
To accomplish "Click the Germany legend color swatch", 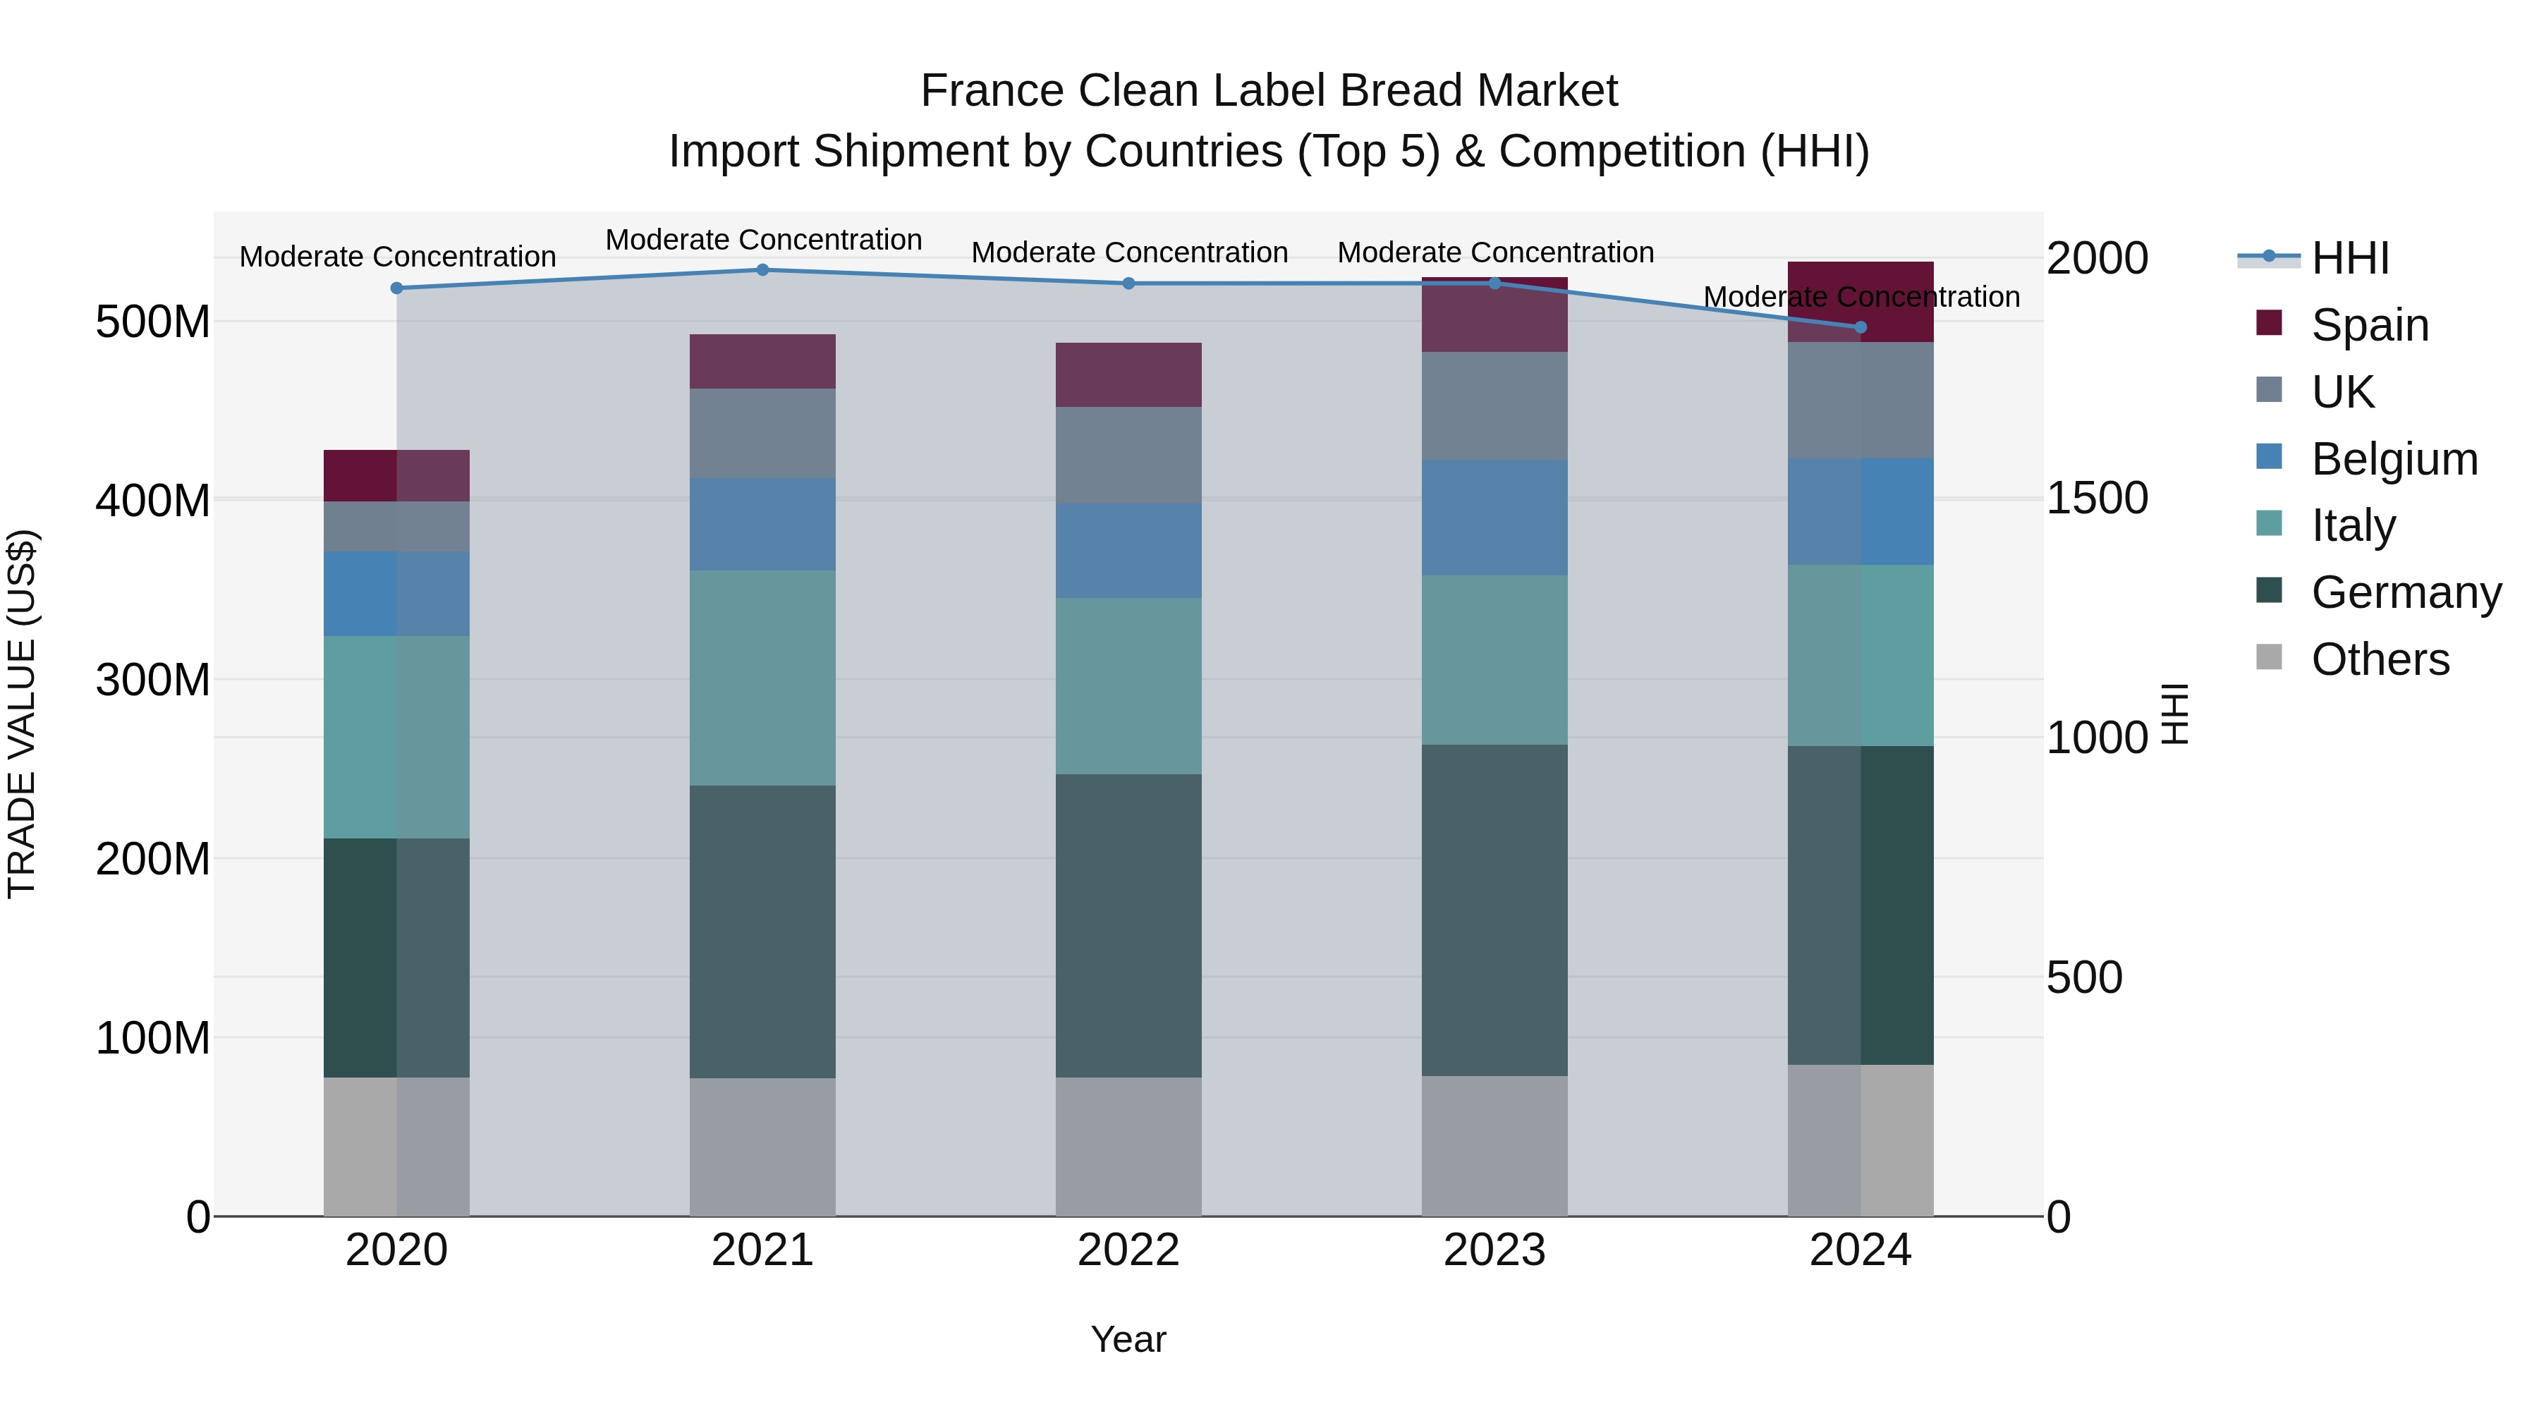I will (2269, 590).
